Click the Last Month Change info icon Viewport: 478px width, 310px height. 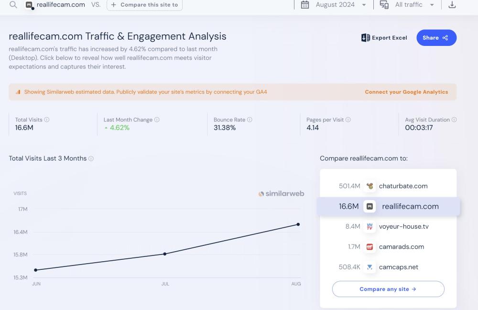coord(157,120)
